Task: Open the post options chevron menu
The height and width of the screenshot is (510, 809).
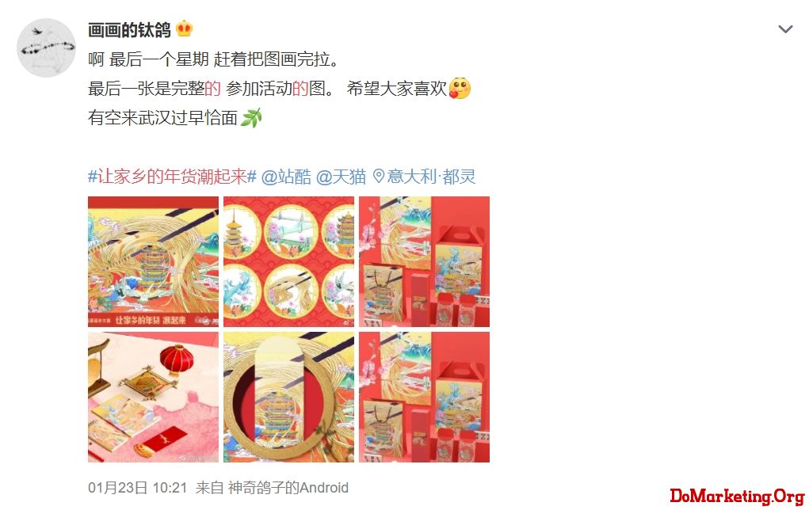Action: point(785,29)
